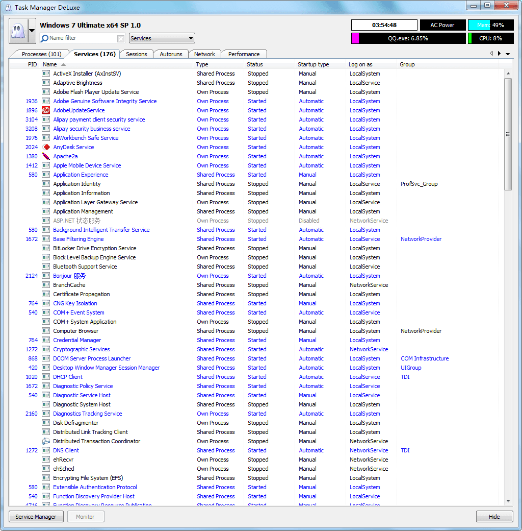The height and width of the screenshot is (531, 522).
Task: Click the ActiveX Installer service icon
Action: pos(46,74)
